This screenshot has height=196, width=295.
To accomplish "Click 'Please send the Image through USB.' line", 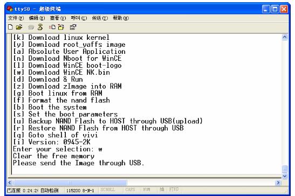I will click(x=79, y=163).
